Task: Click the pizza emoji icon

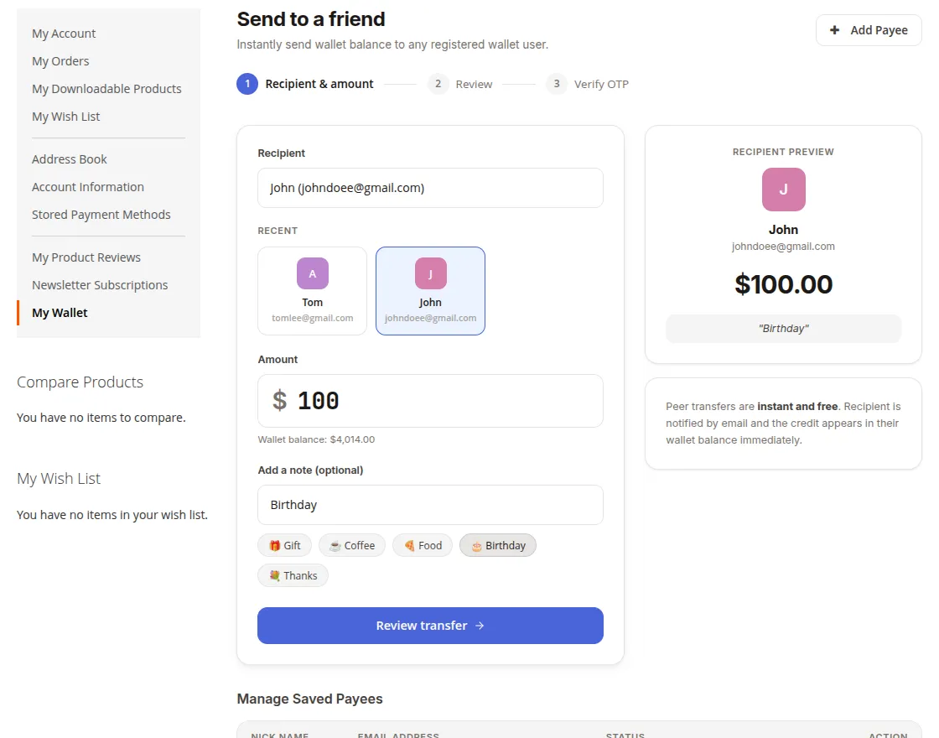Action: coord(409,546)
